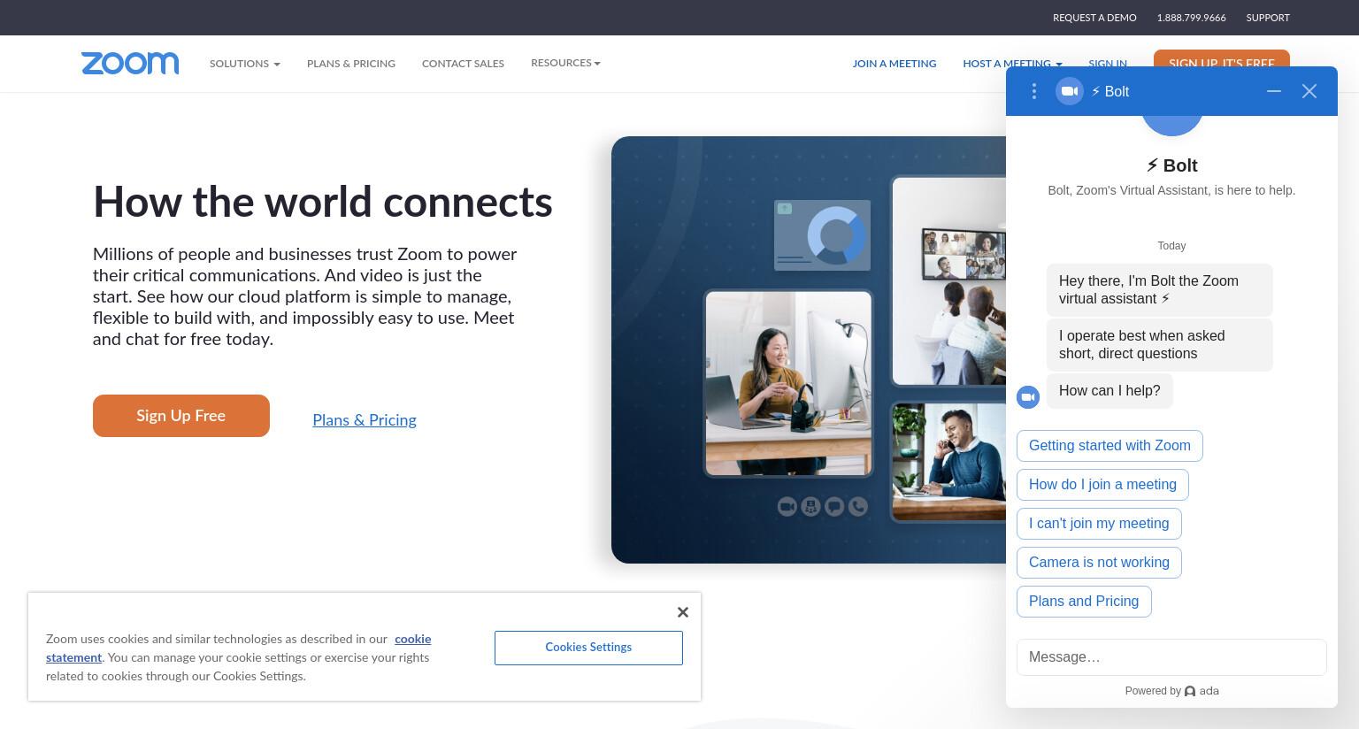Select I can't join my meeting reply
The image size is (1359, 729).
[x=1099, y=524]
